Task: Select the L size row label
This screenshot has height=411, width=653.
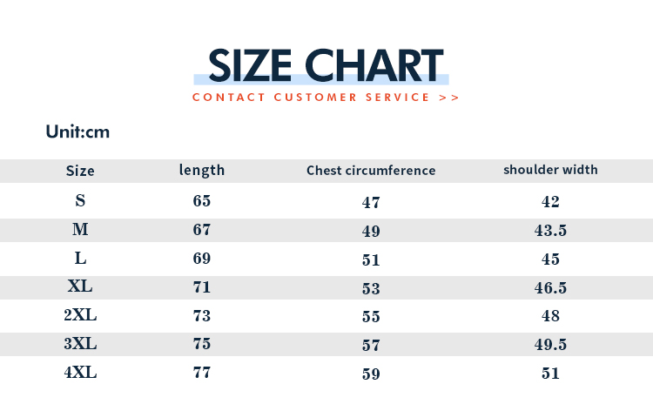Action: (80, 259)
